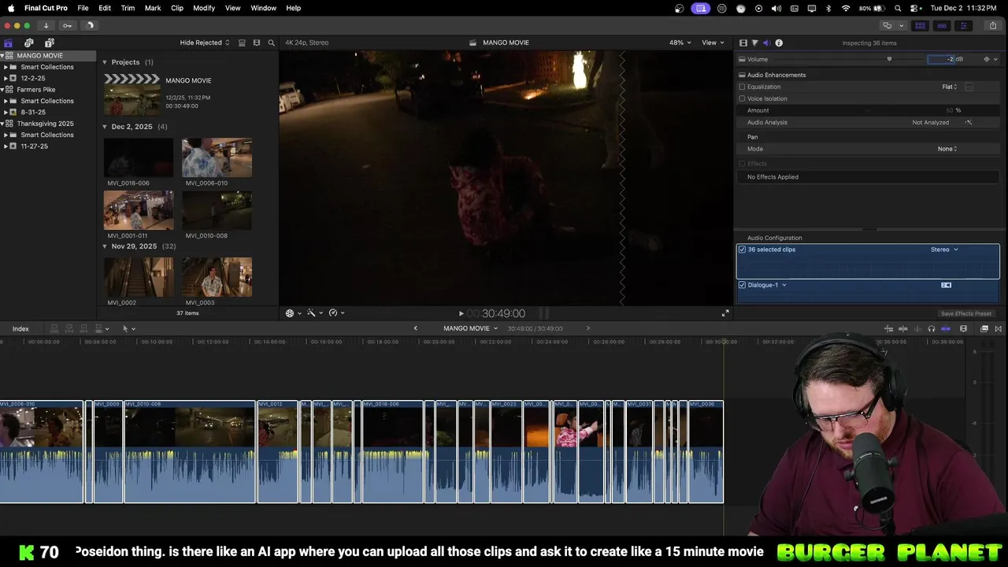Open the Stereo channel configuration dropdown

944,250
